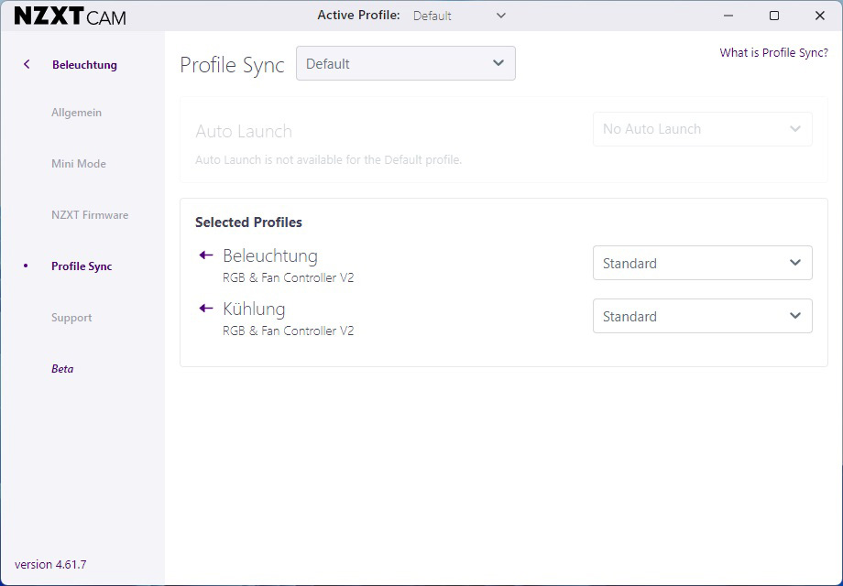
Task: Click the purple arrow beside Beleuchtung profile
Action: (206, 255)
